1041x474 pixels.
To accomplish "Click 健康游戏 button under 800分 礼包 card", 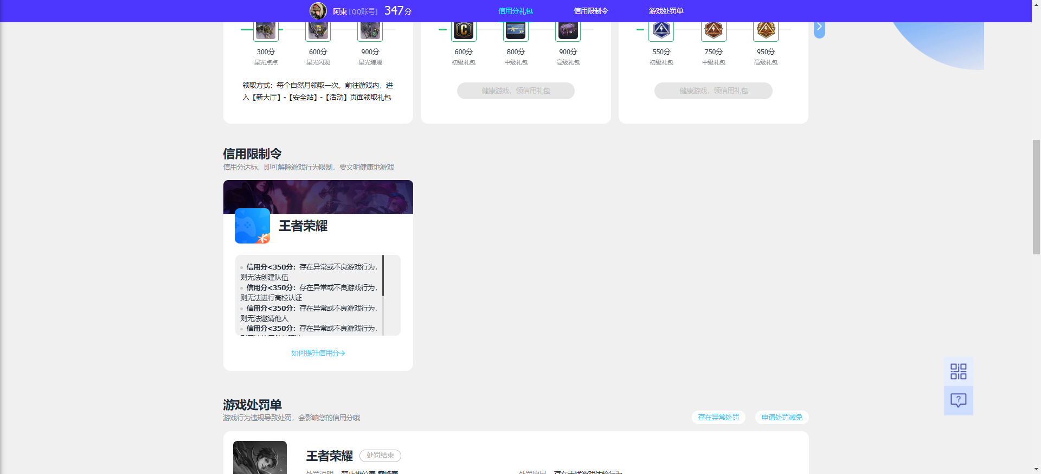I will click(516, 91).
